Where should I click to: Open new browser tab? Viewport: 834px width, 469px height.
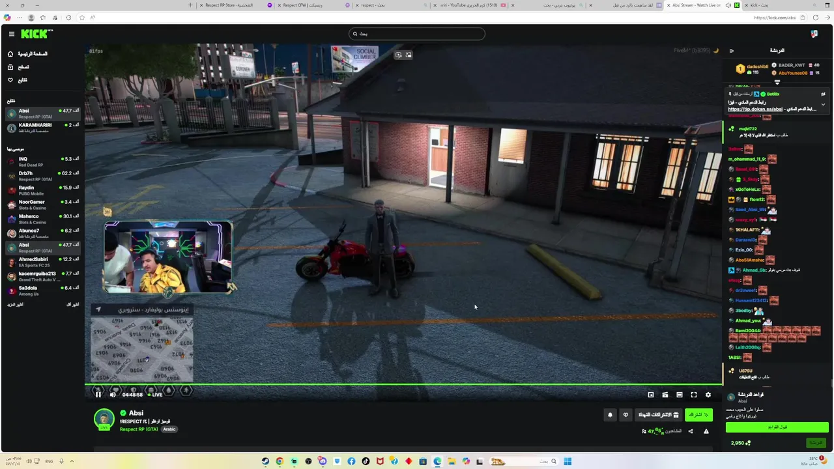click(x=190, y=5)
